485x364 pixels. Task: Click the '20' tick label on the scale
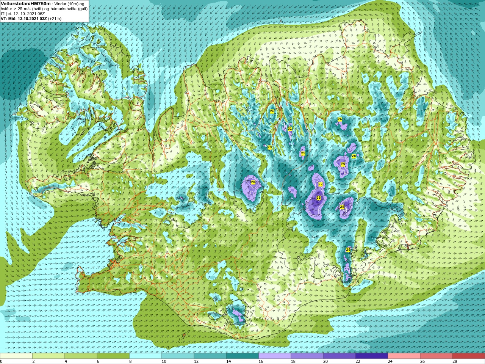[x=325, y=361]
